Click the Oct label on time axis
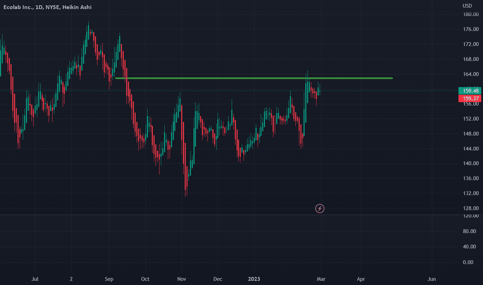The height and width of the screenshot is (285, 483). [x=145, y=279]
